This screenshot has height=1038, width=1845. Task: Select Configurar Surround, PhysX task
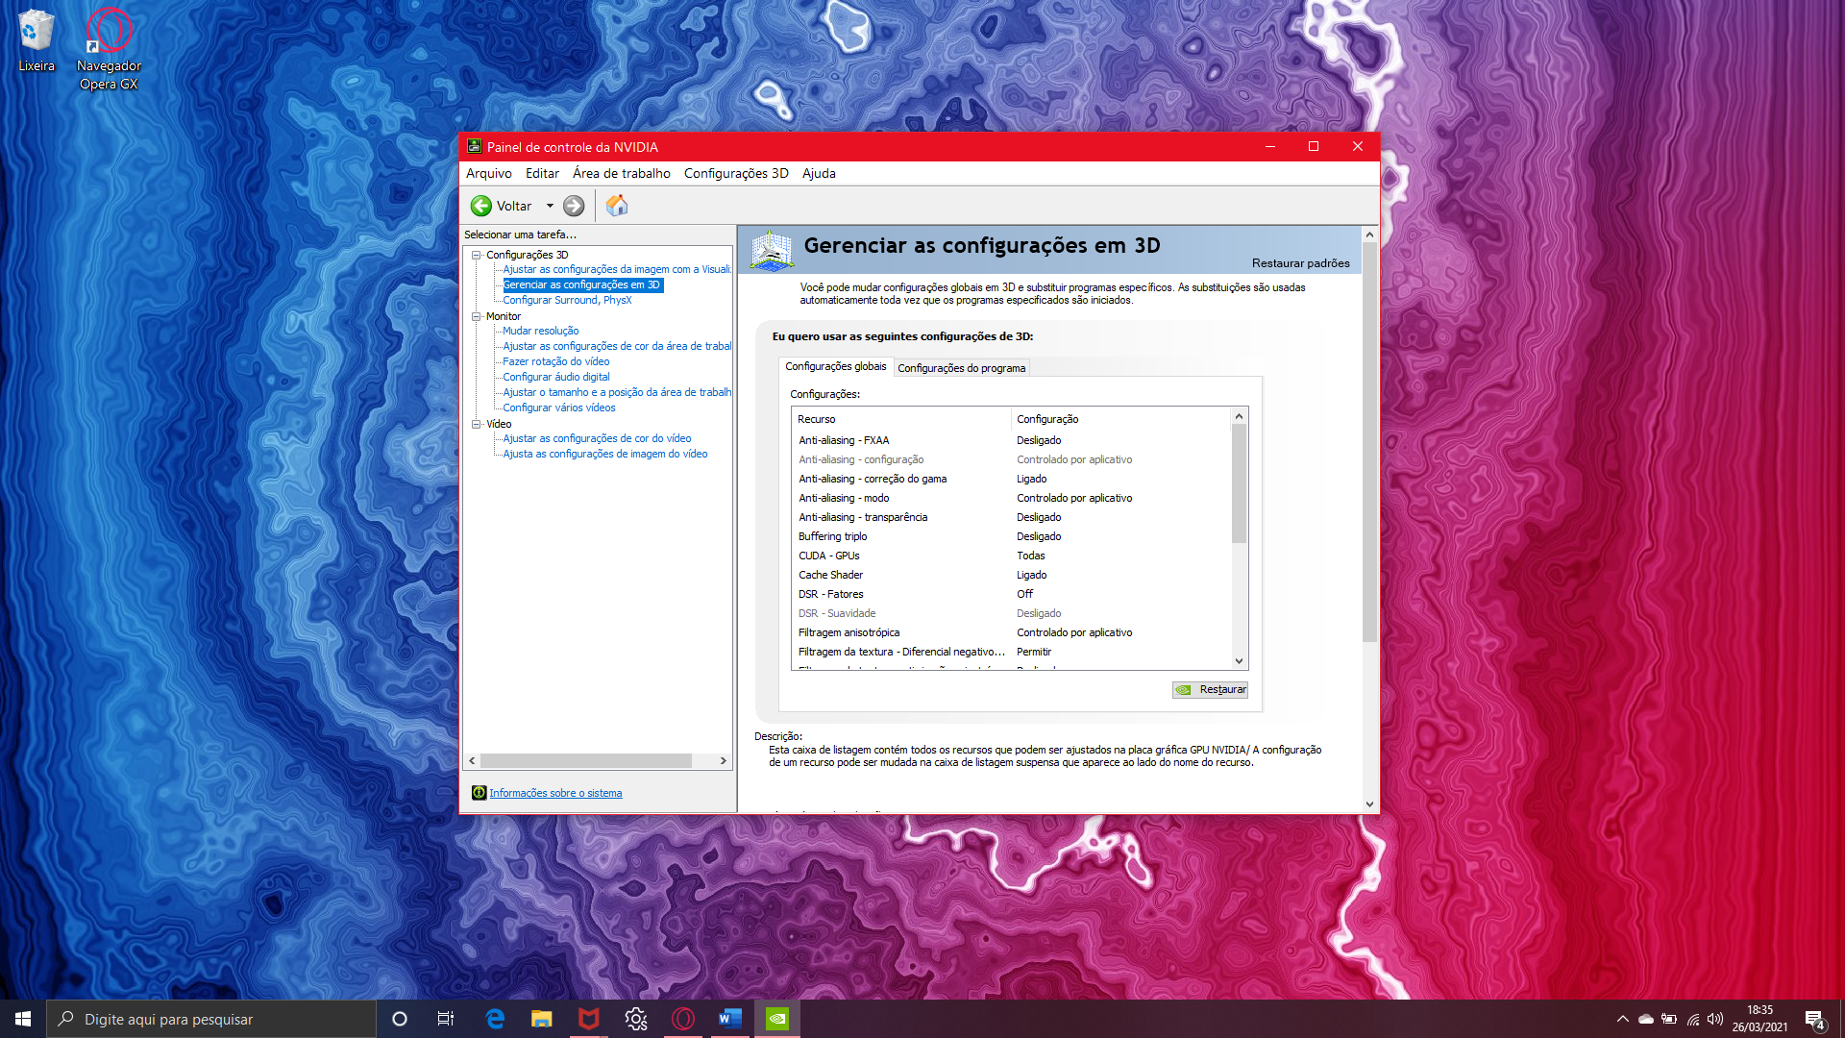567,300
